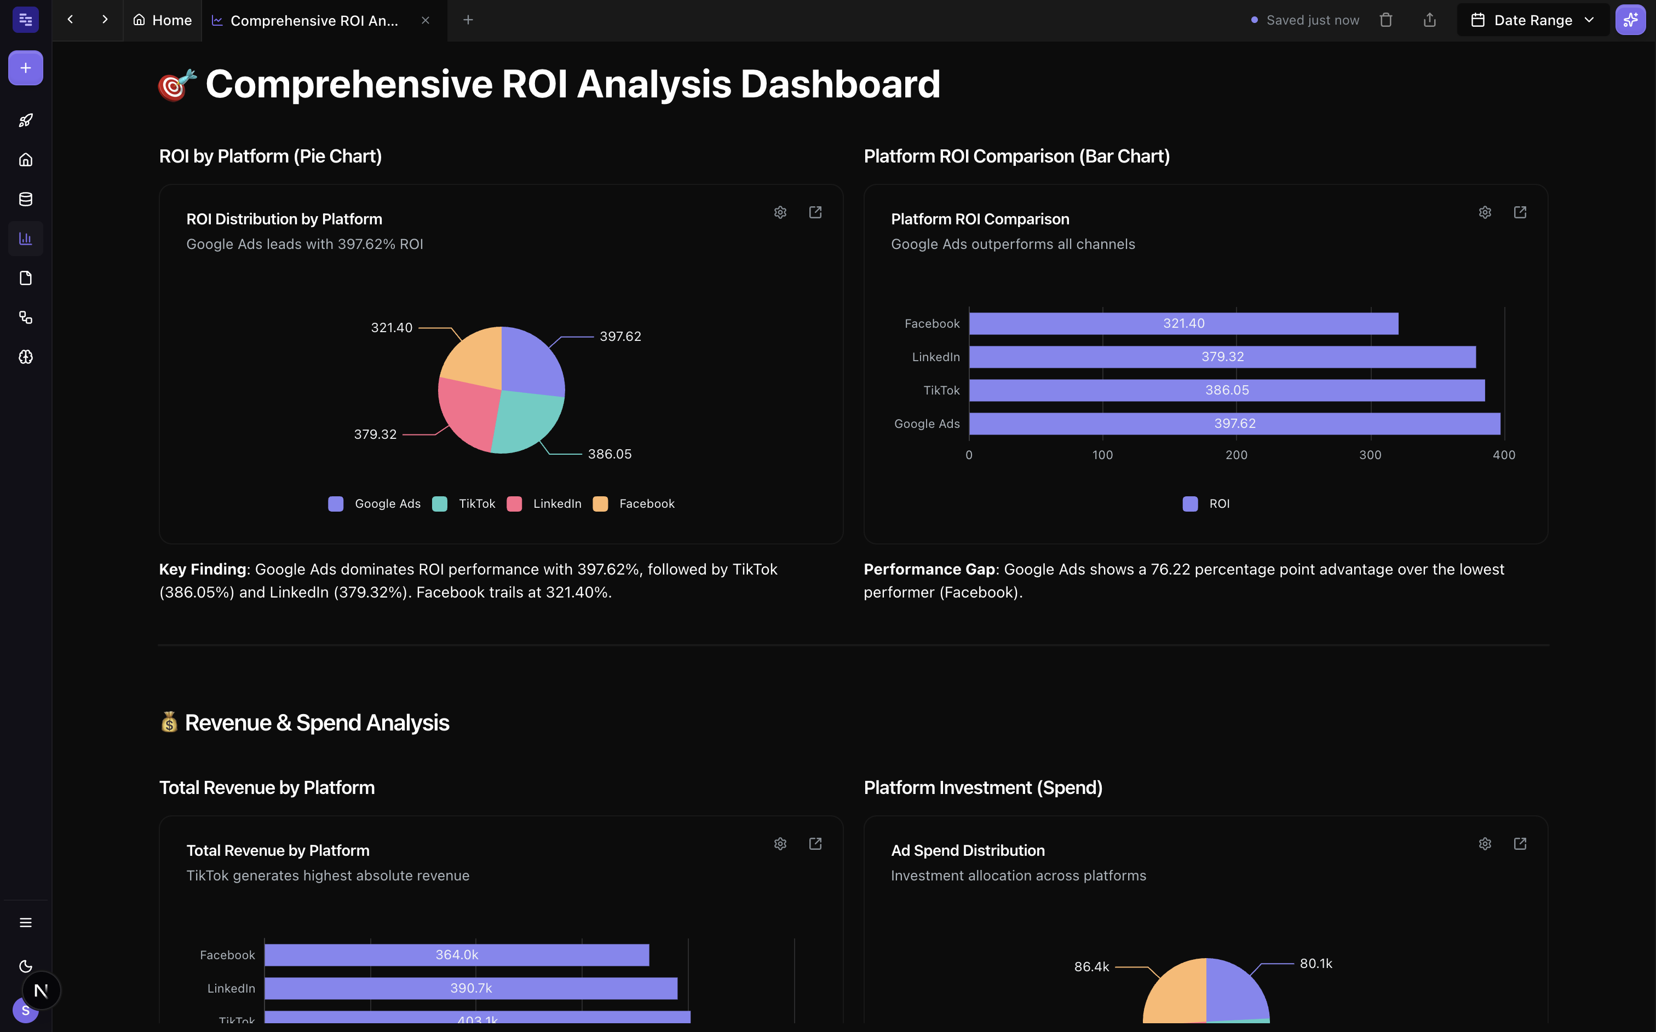Image resolution: width=1656 pixels, height=1032 pixels.
Task: Open settings gear on ROI Distribution chart
Action: (x=780, y=212)
